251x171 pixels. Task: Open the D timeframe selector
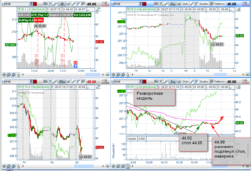point(62,4)
